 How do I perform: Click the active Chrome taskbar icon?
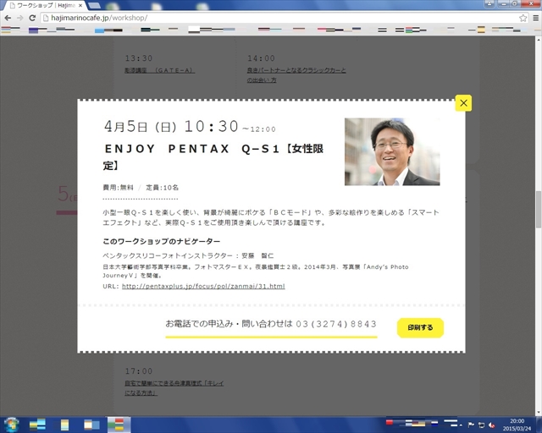tap(119, 425)
